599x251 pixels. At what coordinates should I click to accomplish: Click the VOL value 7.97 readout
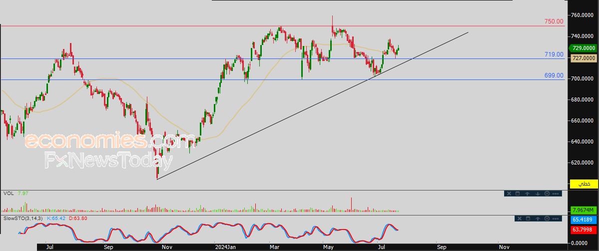pos(23,193)
